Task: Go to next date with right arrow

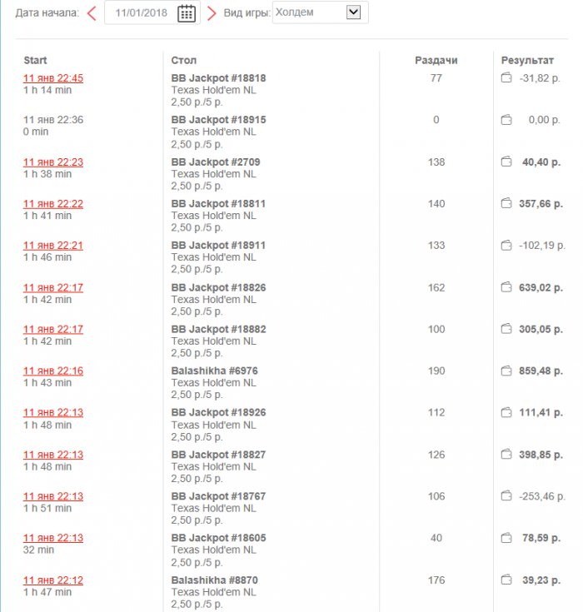Action: point(212,12)
